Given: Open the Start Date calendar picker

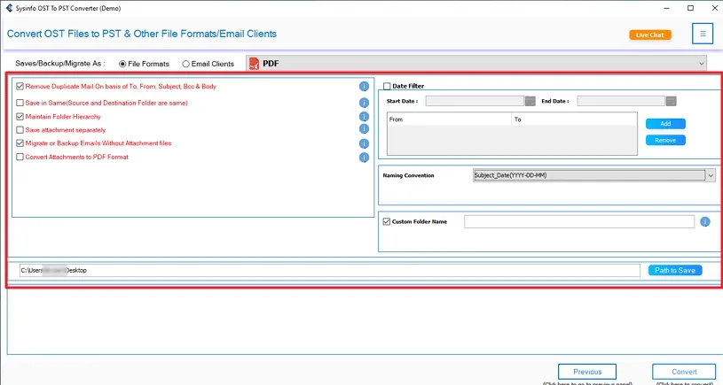Looking at the screenshot, I should (530, 101).
